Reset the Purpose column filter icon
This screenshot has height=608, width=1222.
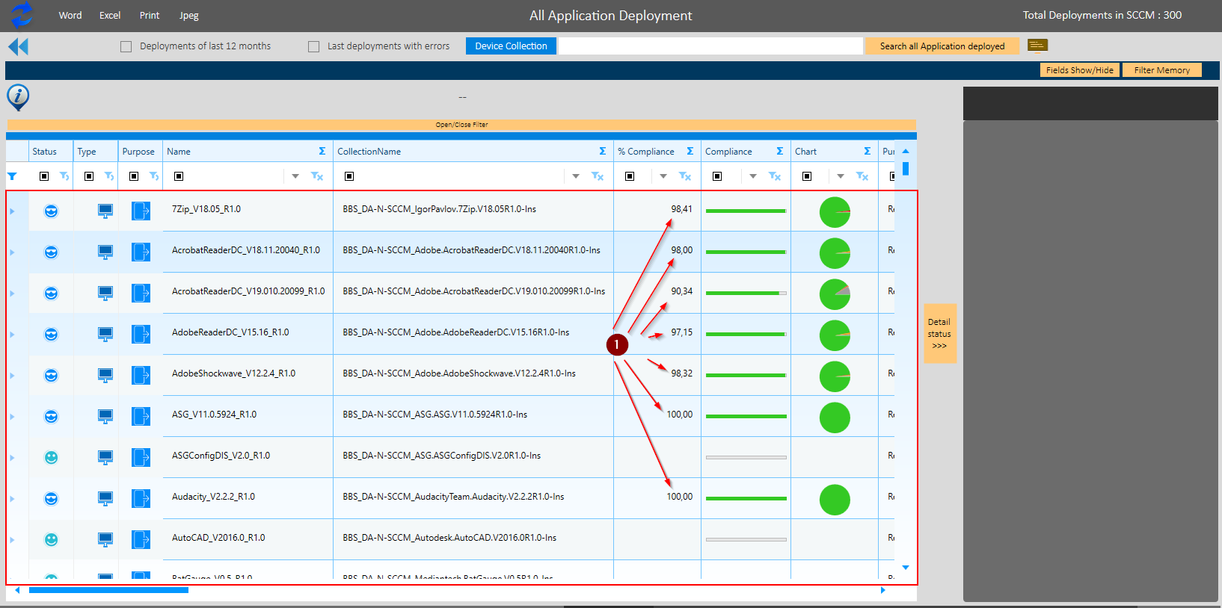tap(154, 176)
